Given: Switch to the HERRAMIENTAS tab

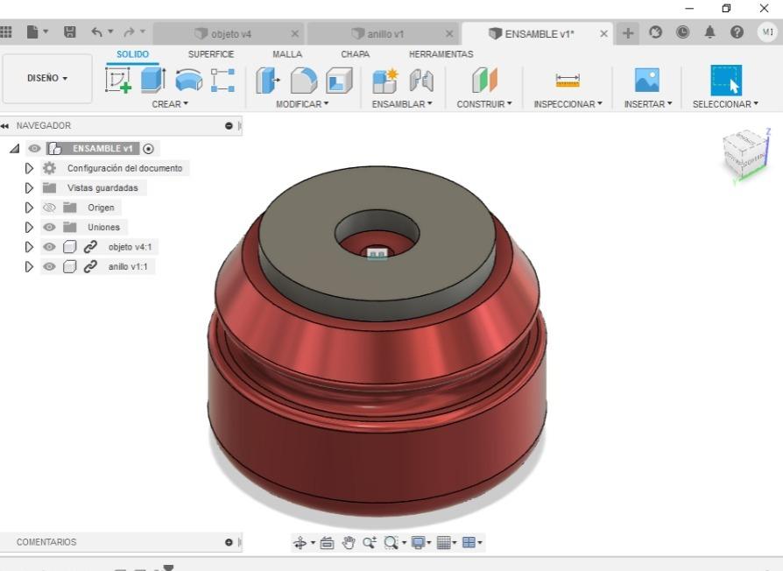Looking at the screenshot, I should click(x=441, y=54).
